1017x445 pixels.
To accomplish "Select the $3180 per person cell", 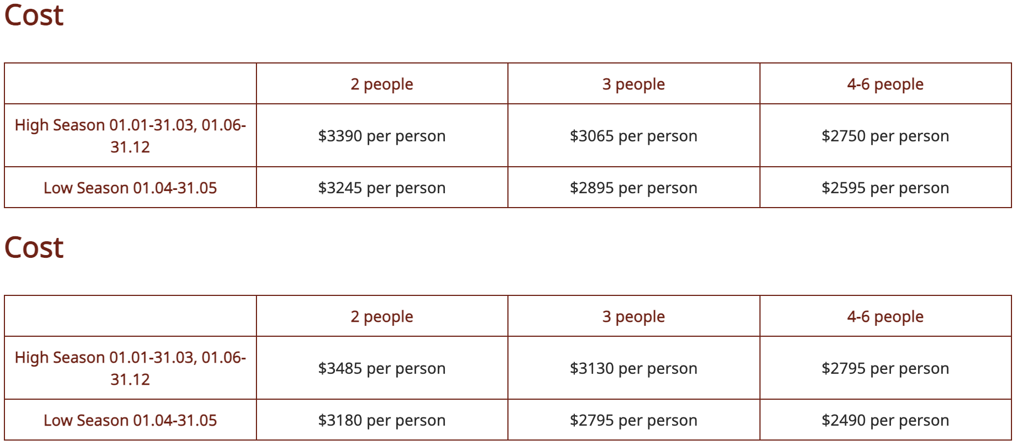I will coord(381,420).
